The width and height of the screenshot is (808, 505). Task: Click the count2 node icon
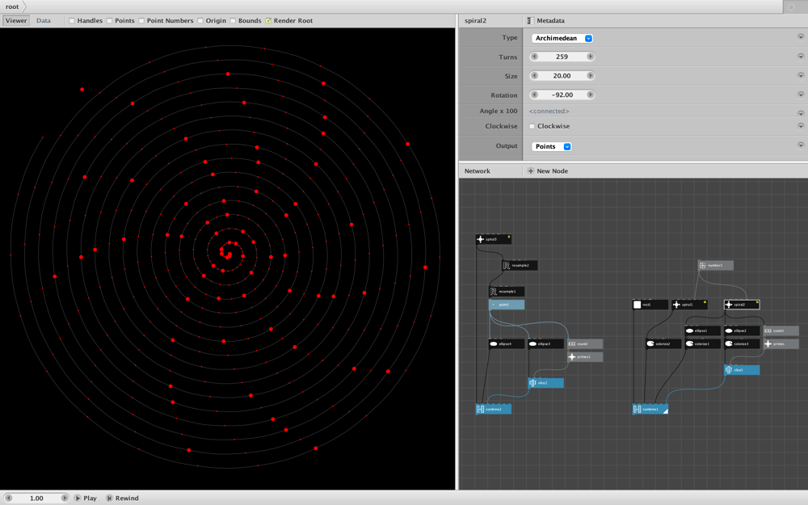(571, 343)
